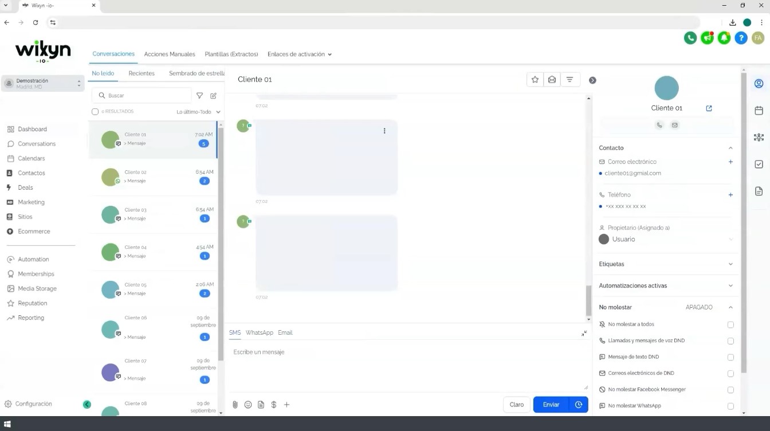770x431 pixels.
Task: Open the Acciones Manuales tab
Action: (170, 54)
